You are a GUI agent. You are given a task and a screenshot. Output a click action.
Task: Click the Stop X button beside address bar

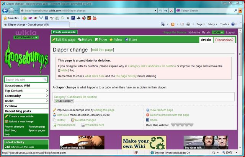pyautogui.click(x=171, y=11)
